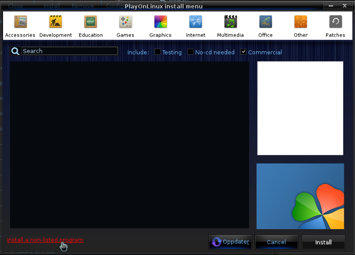Open the Graphics category
Image resolution: width=355 pixels, height=255 pixels.
161,26
